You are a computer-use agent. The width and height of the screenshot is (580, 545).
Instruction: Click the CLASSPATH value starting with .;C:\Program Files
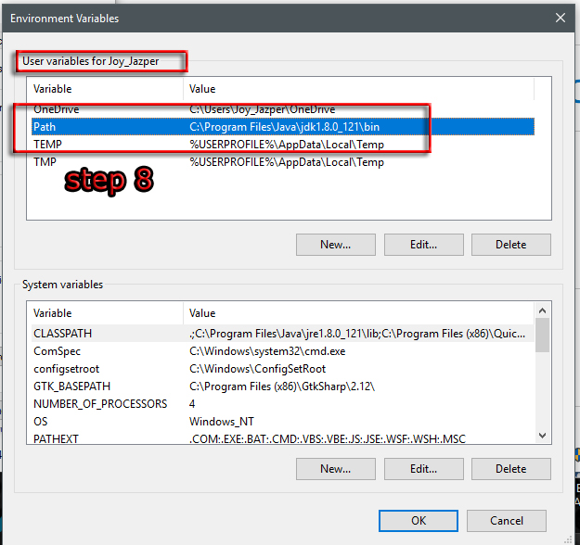point(357,334)
